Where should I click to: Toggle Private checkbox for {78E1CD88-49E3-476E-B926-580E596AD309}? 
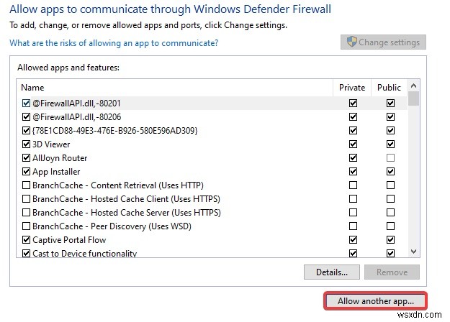[x=353, y=131]
